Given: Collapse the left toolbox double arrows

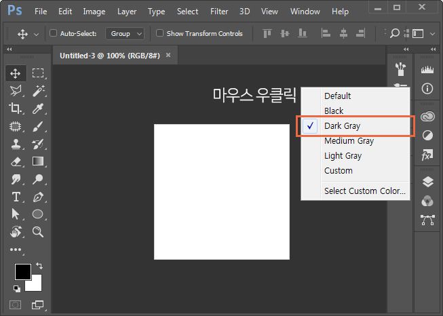Looking at the screenshot, I should 9,49.
